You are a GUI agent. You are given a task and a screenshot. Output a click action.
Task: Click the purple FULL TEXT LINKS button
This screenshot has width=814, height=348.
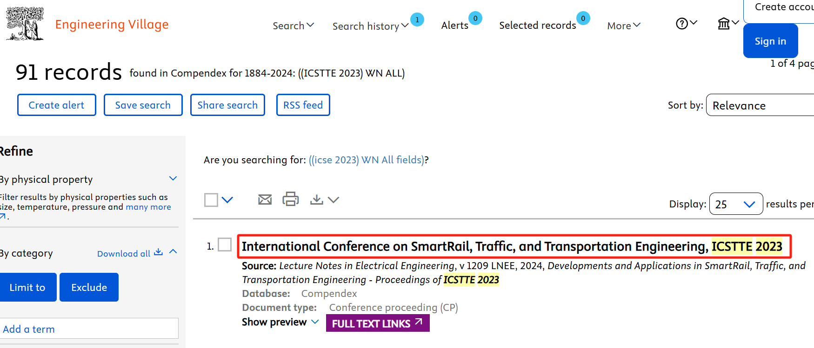tap(377, 323)
